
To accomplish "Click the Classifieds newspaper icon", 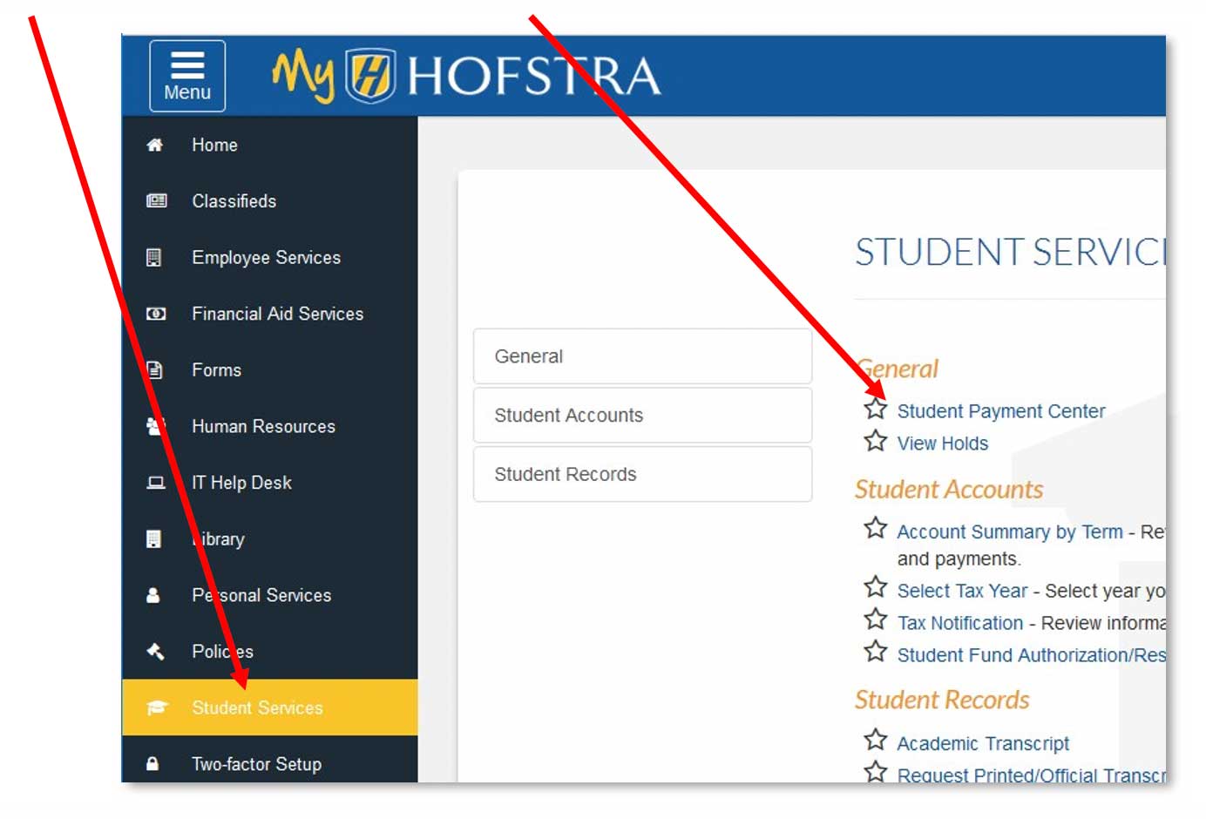I will click(156, 201).
